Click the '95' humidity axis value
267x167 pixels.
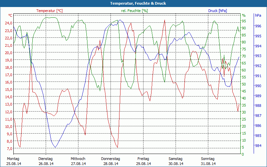pos(244,21)
